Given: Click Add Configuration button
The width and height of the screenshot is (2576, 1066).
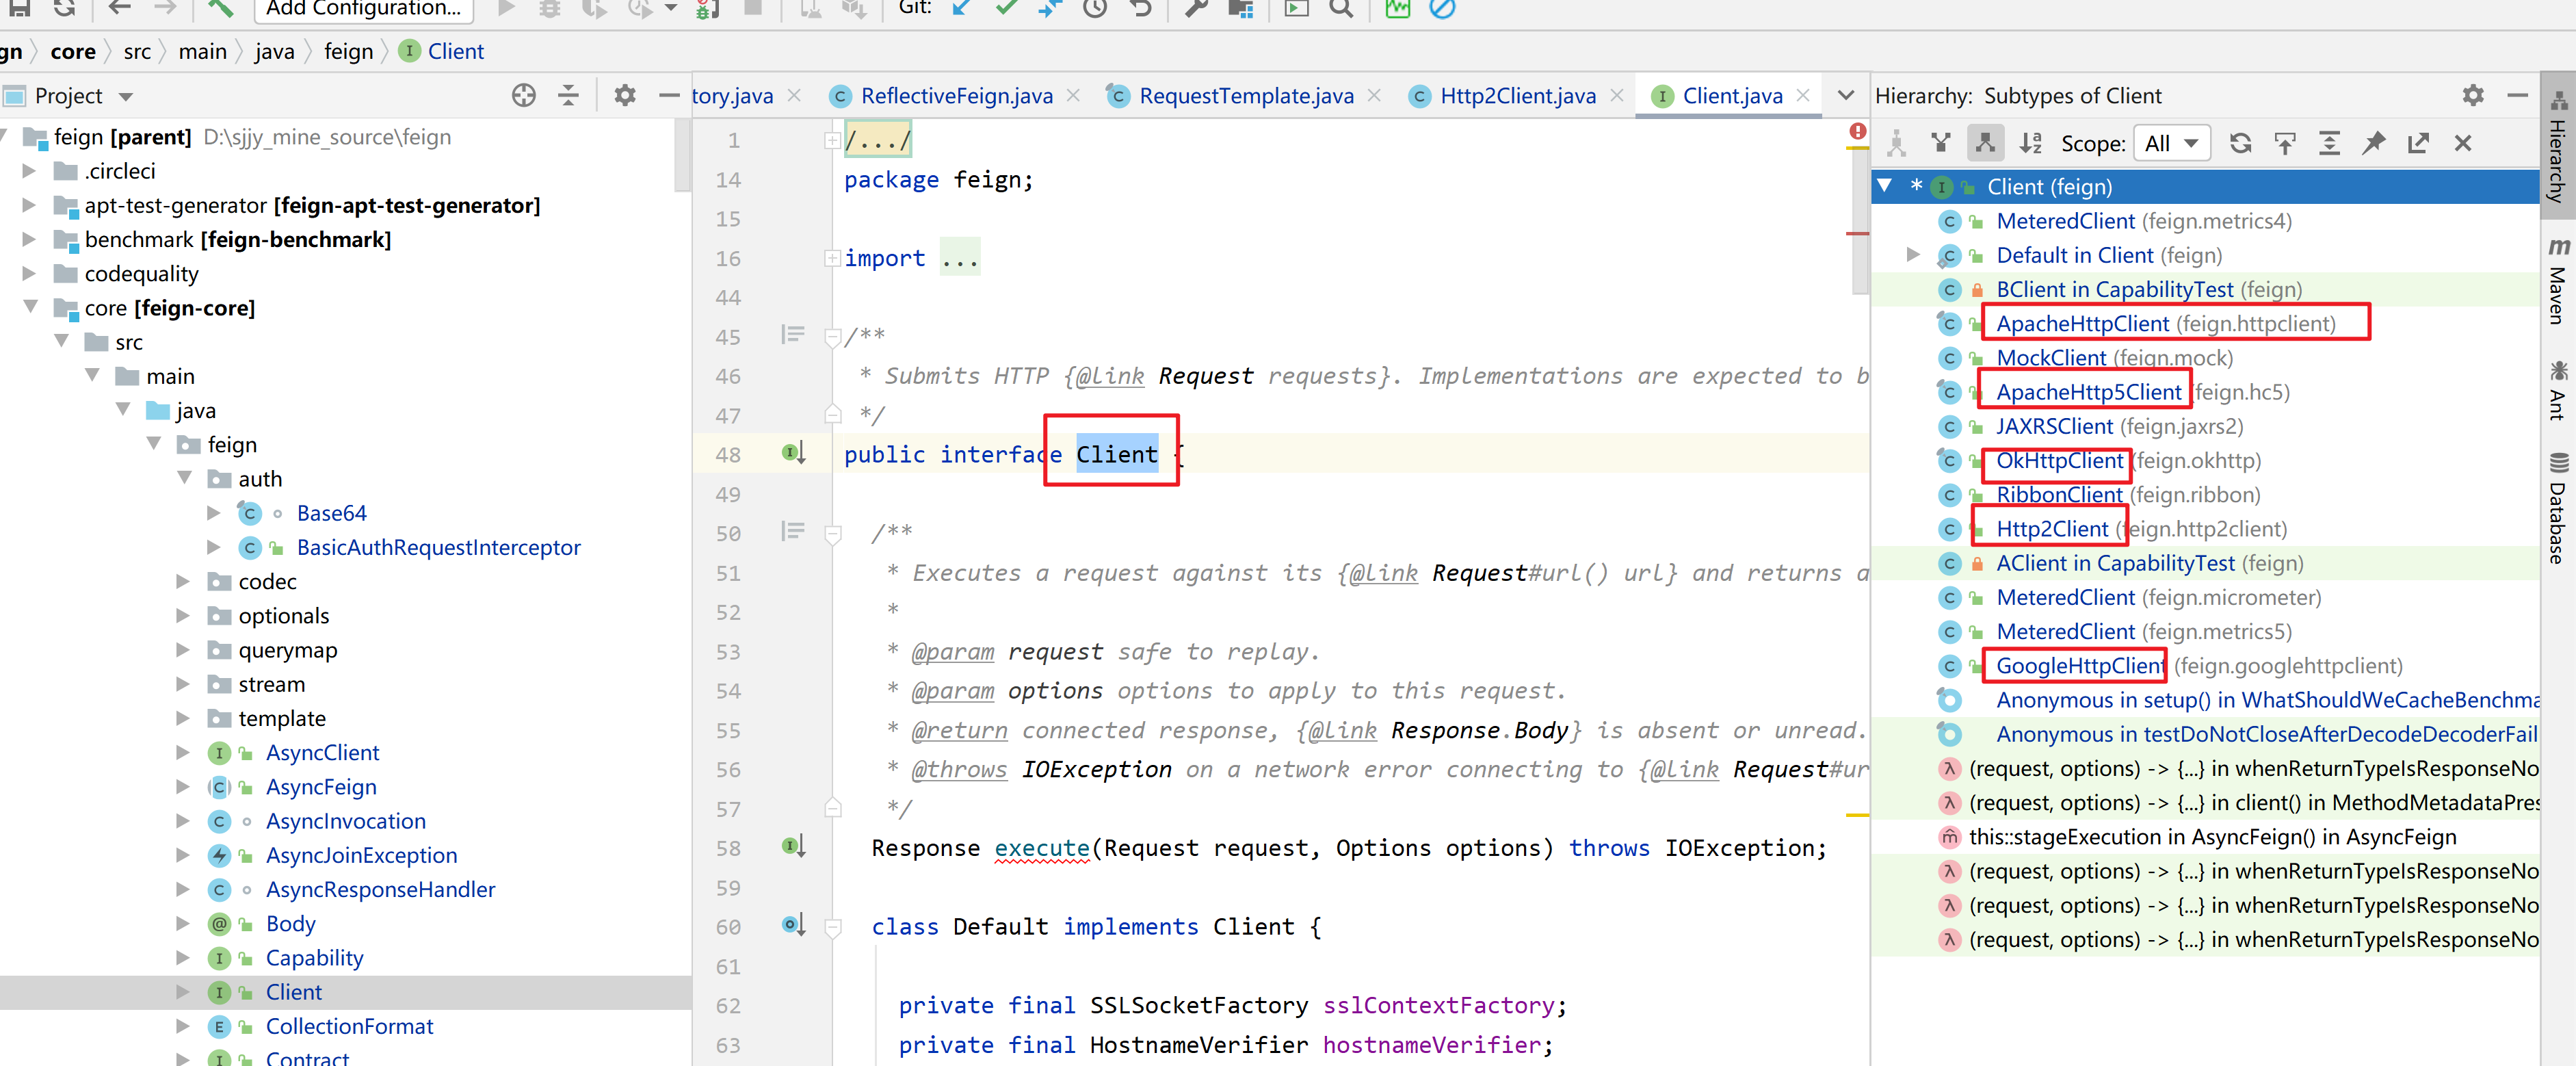Looking at the screenshot, I should pyautogui.click(x=363, y=9).
